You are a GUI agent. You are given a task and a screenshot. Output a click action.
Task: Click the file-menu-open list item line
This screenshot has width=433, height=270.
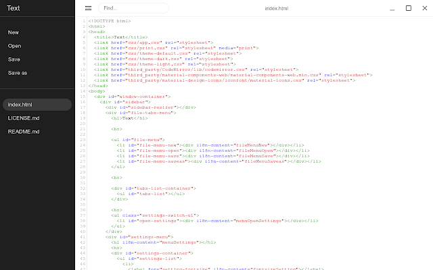[x=213, y=151]
